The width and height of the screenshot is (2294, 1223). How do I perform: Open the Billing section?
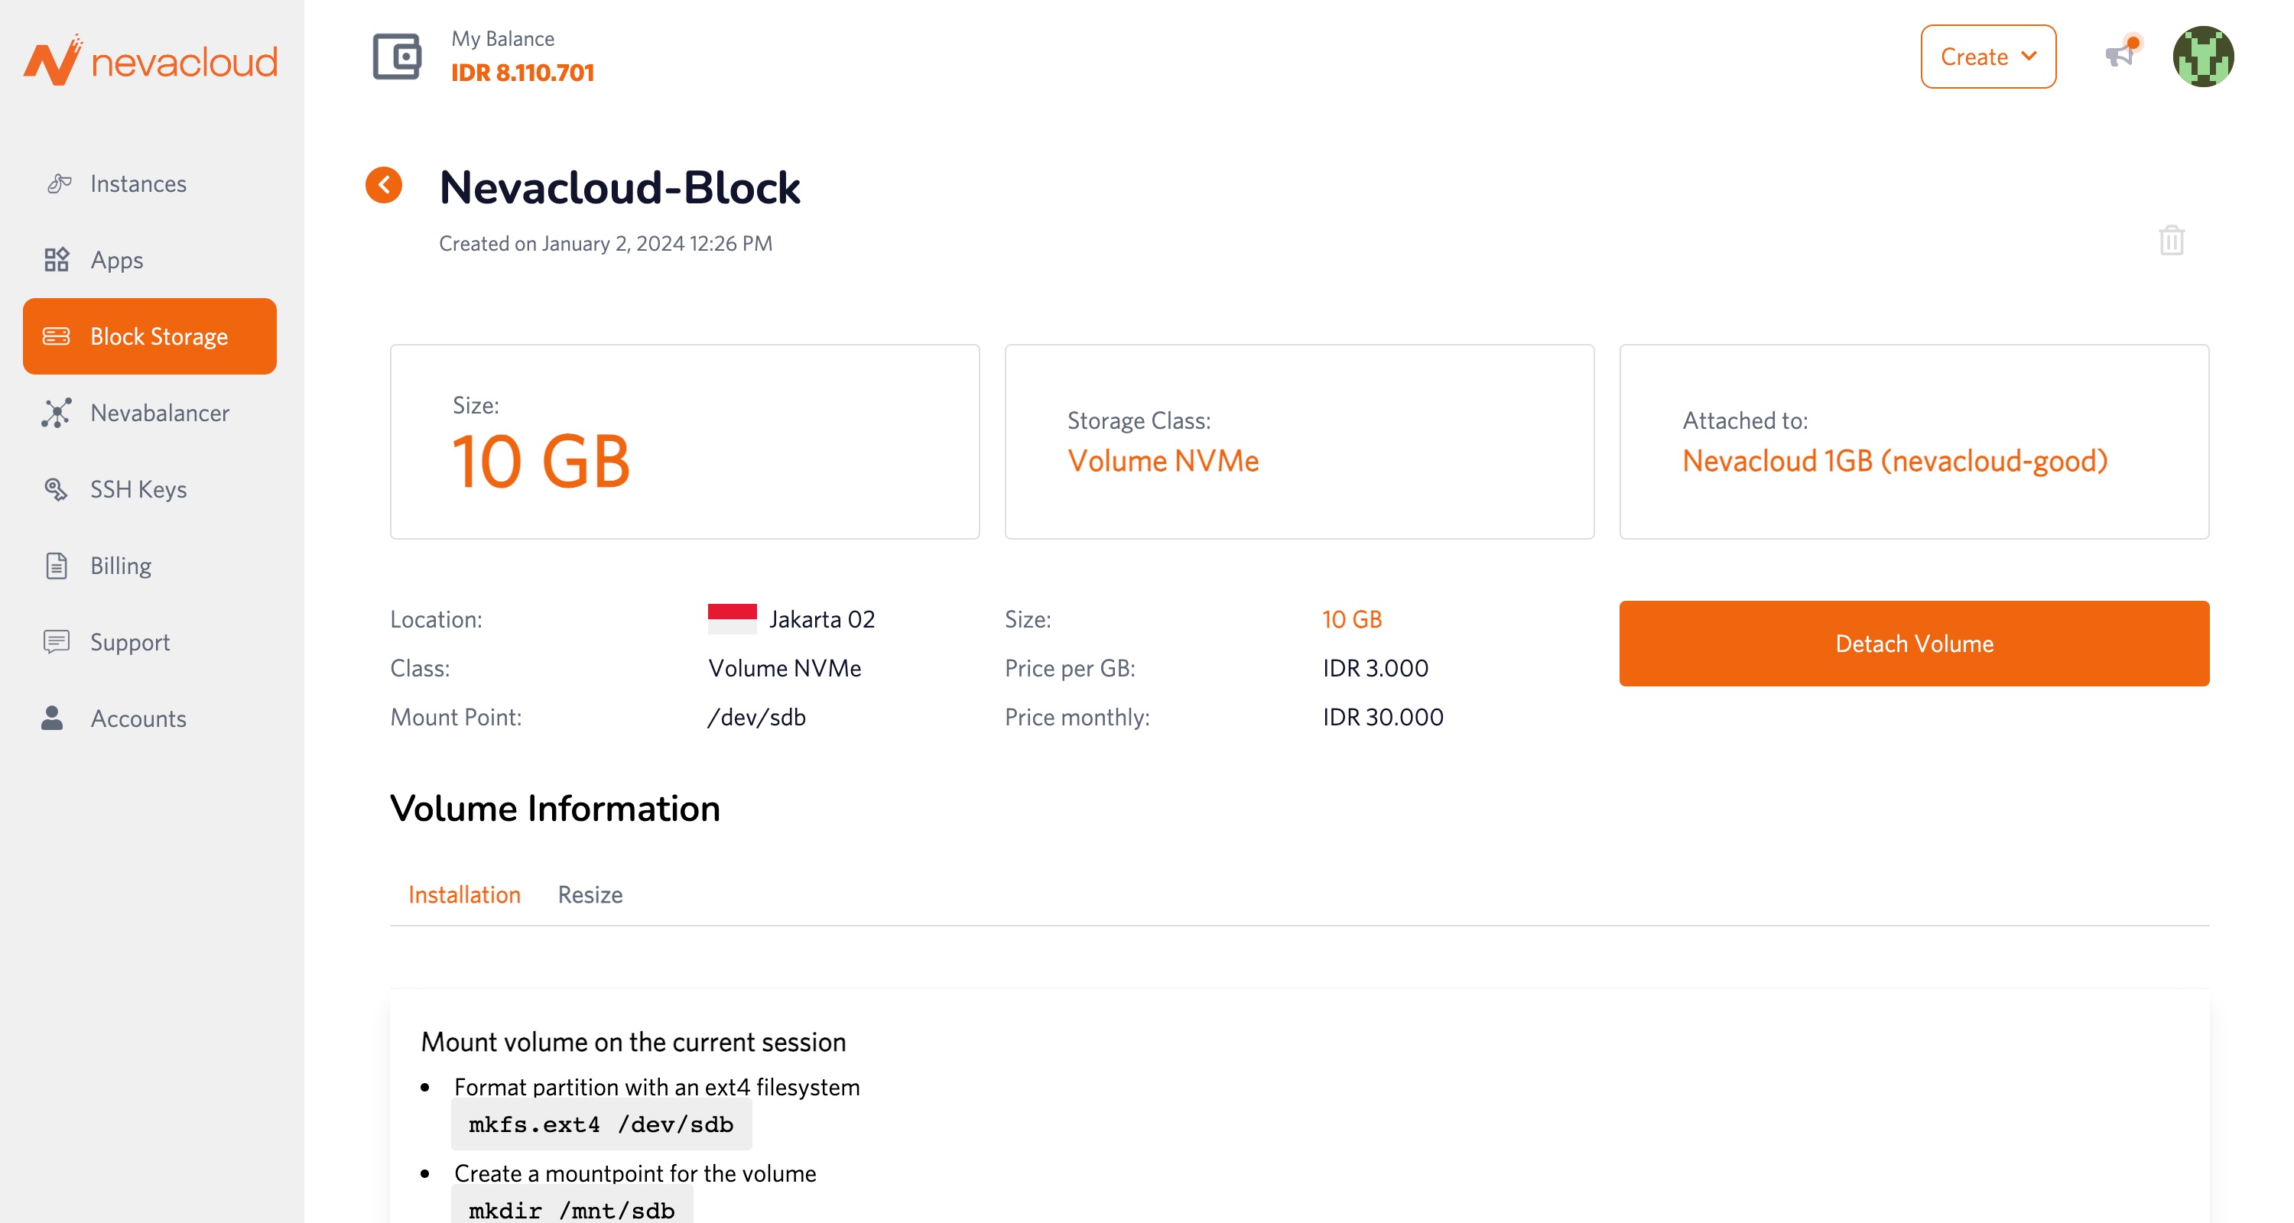coord(120,566)
